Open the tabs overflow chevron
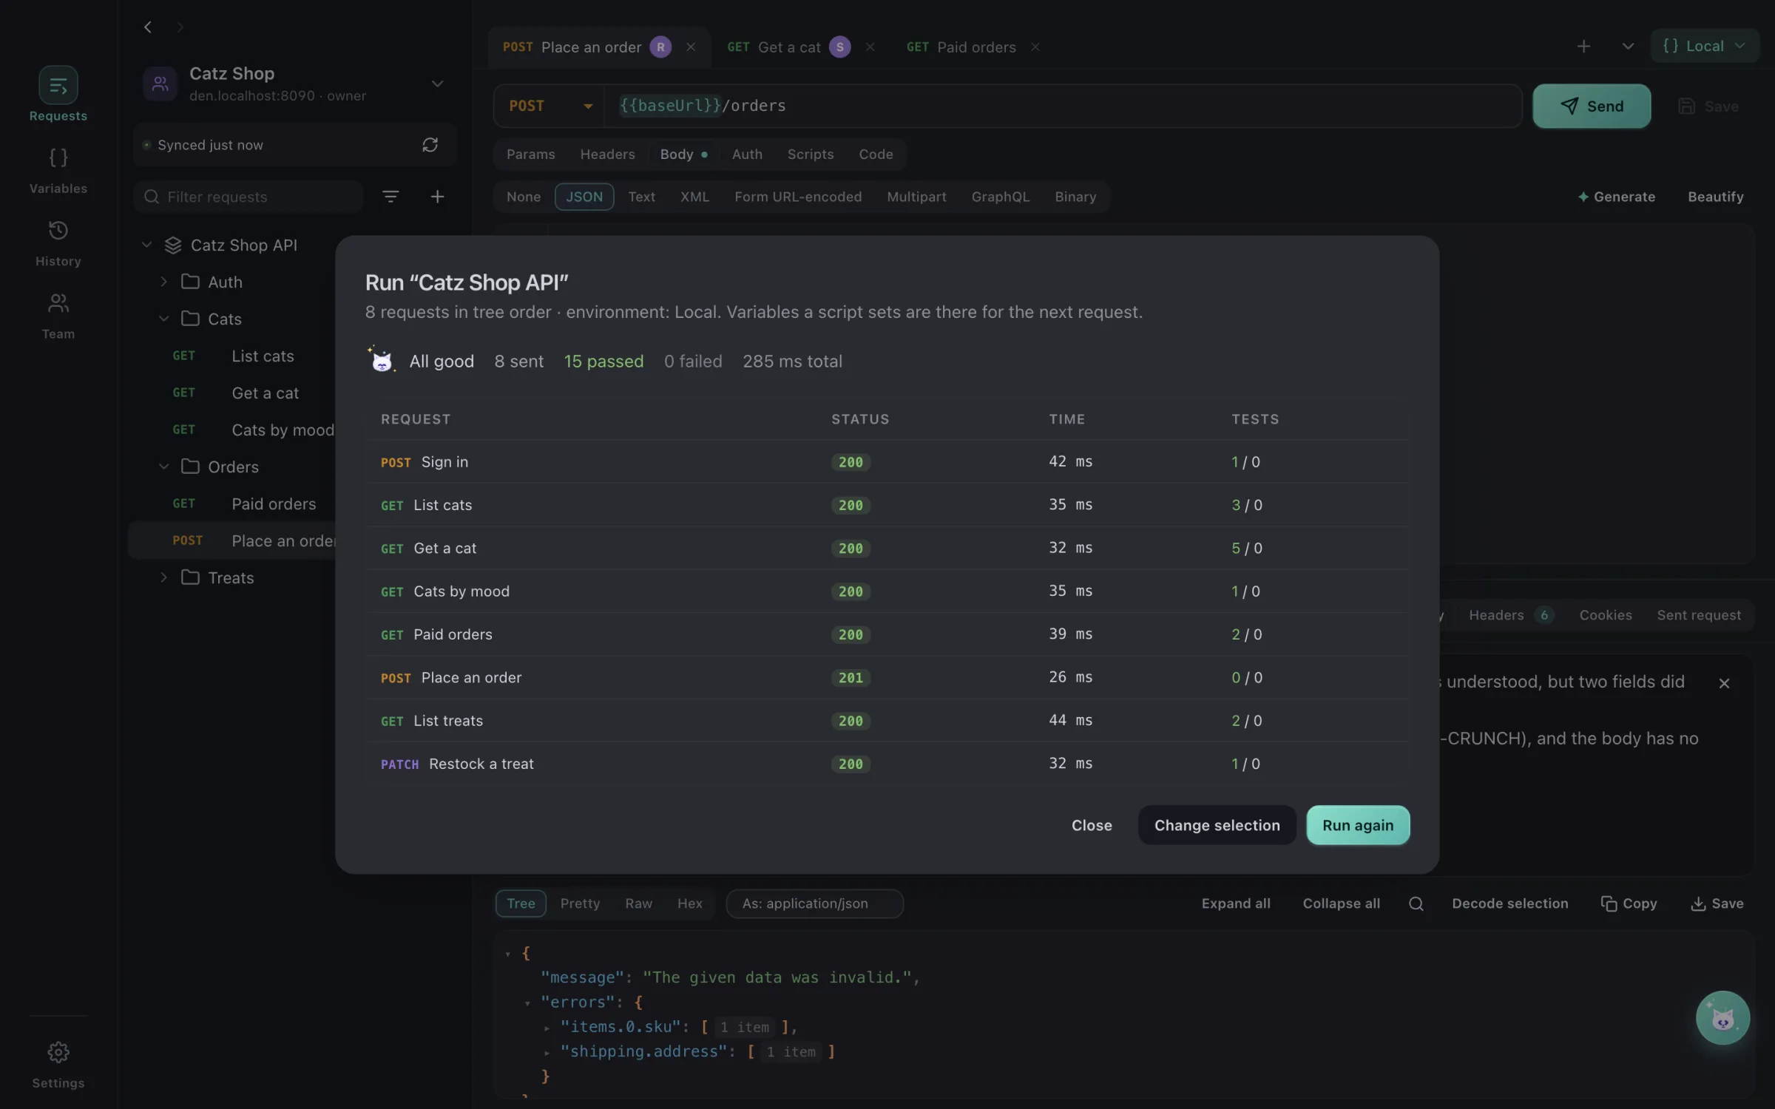Viewport: 1775px width, 1109px height. pos(1628,47)
